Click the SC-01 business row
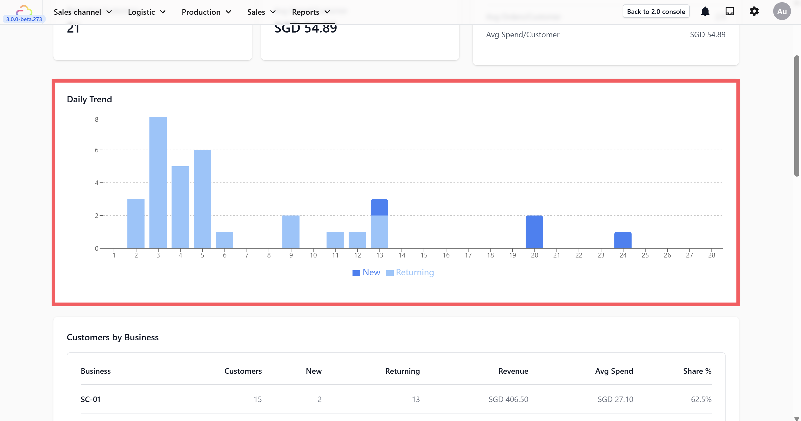Image resolution: width=801 pixels, height=421 pixels. [90, 399]
